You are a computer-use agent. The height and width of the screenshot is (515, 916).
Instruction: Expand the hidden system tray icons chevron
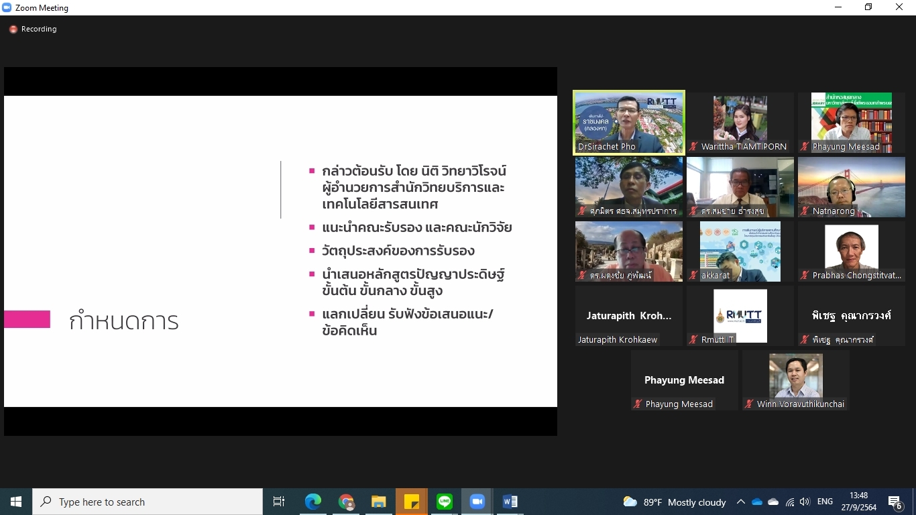coord(740,502)
